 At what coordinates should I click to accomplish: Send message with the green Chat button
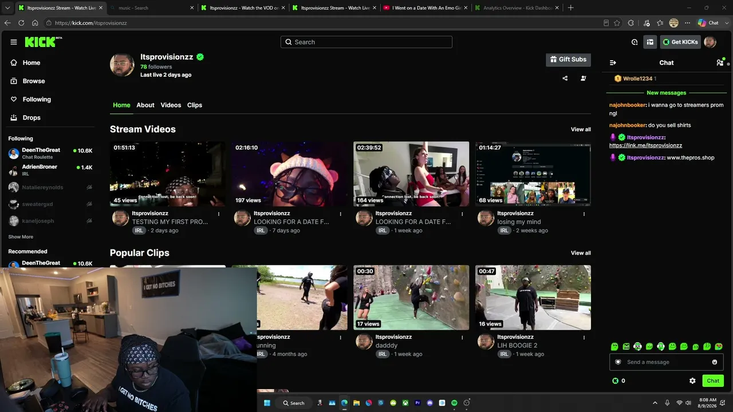point(713,381)
